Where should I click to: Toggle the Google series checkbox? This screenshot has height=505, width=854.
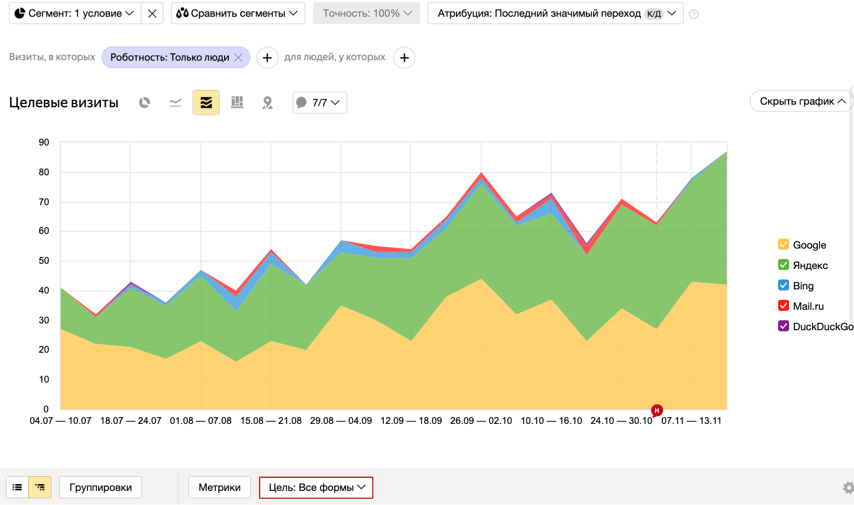pyautogui.click(x=783, y=244)
